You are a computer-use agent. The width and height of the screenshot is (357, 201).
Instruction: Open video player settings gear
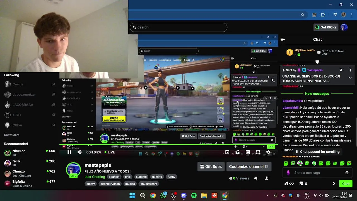(268, 152)
